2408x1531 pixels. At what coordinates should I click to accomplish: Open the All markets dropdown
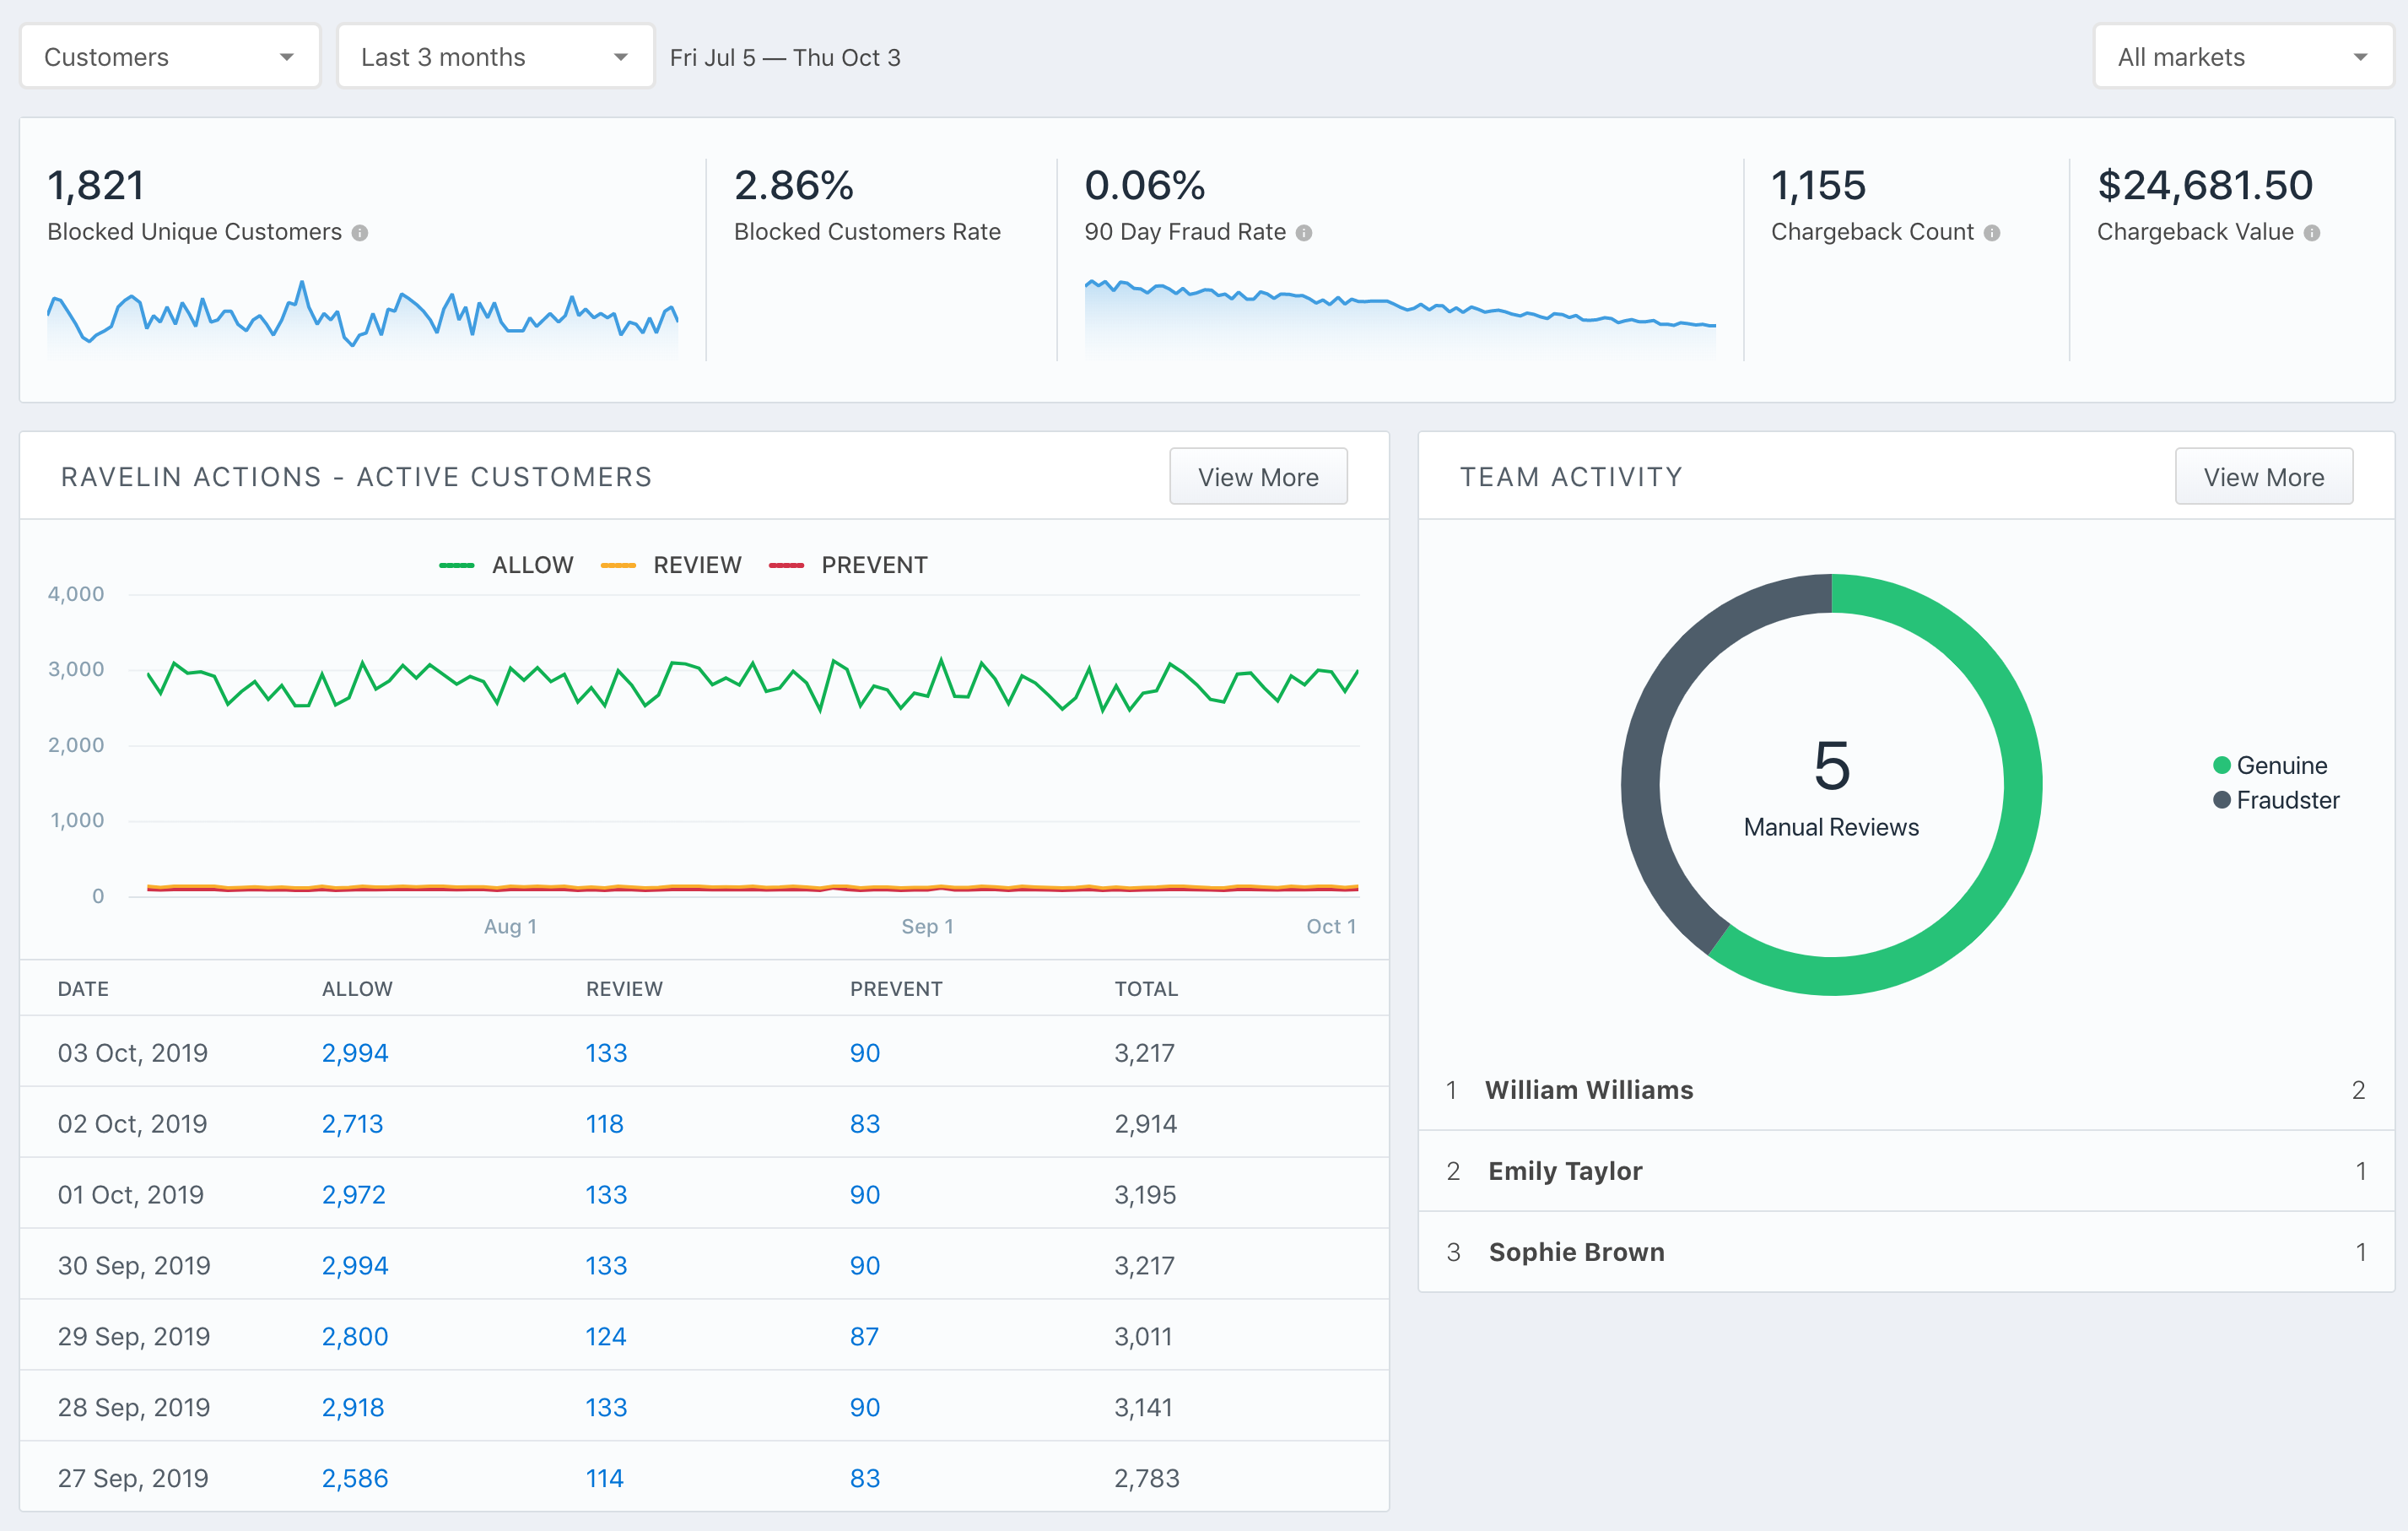2242,57
